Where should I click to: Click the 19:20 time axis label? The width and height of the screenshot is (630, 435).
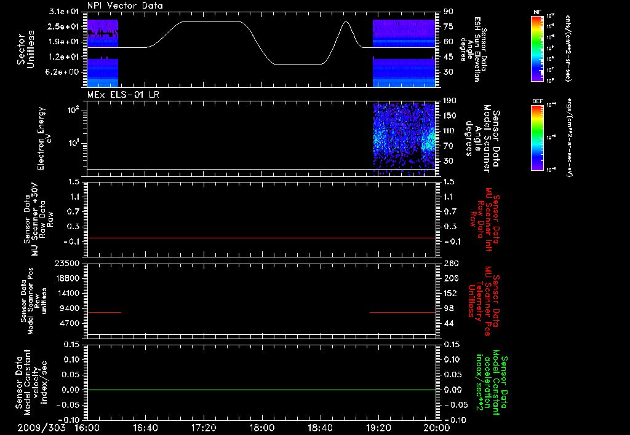(x=378, y=428)
